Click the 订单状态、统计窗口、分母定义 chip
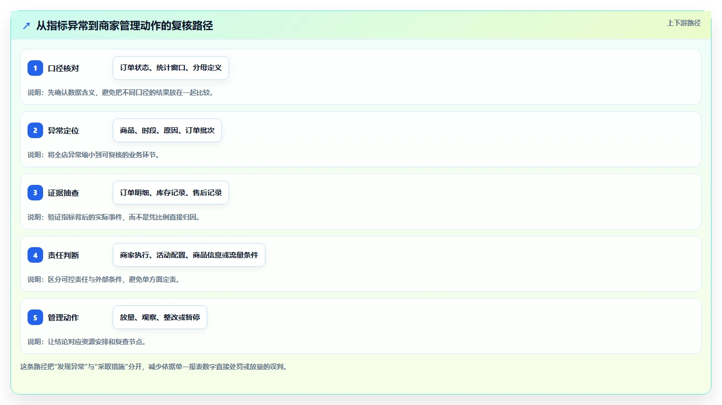Image resolution: width=722 pixels, height=405 pixels. [x=171, y=68]
